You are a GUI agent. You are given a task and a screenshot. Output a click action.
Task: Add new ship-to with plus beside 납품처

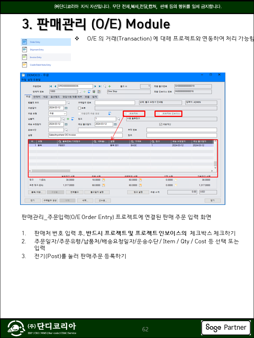68,119
